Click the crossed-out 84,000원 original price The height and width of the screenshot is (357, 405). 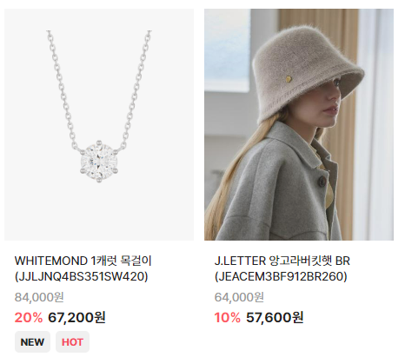[39, 297]
